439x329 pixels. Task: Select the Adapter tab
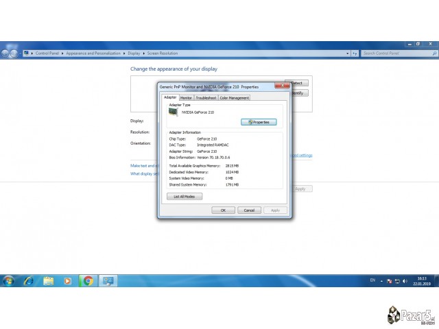(x=170, y=97)
